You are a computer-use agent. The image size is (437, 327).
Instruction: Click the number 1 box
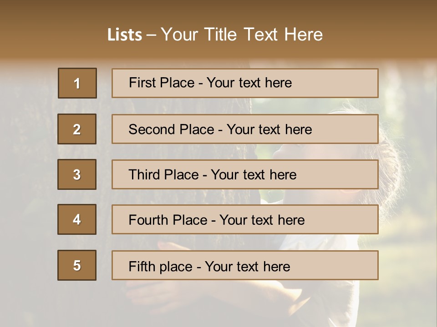click(77, 83)
